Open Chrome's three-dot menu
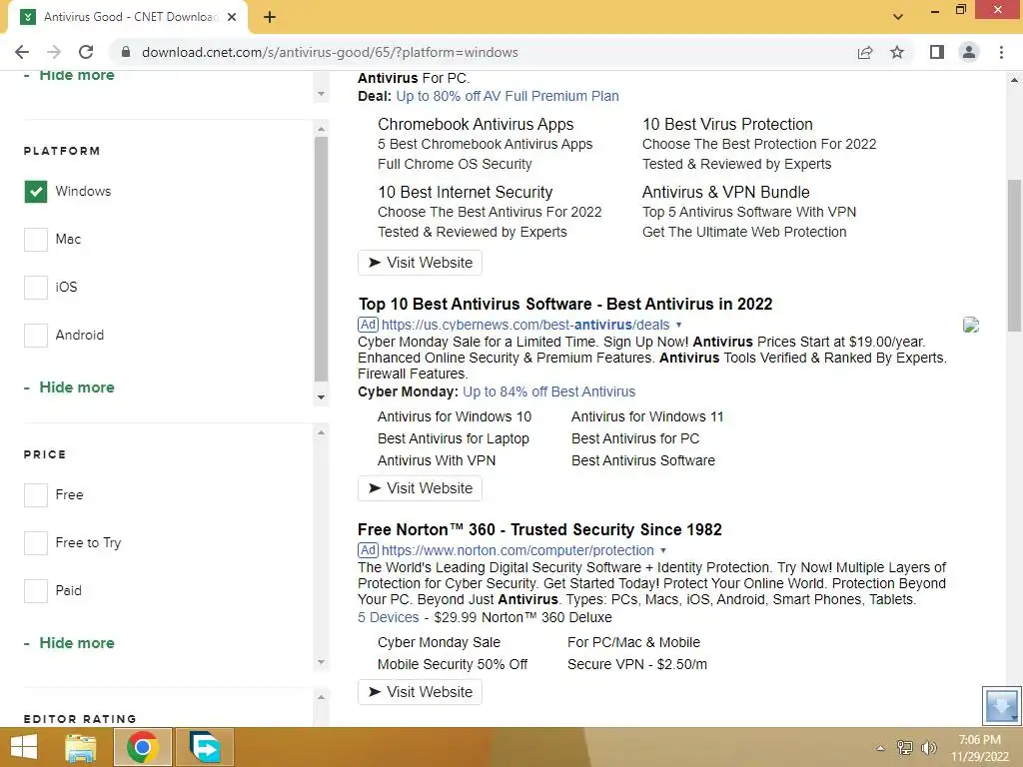 click(1001, 52)
